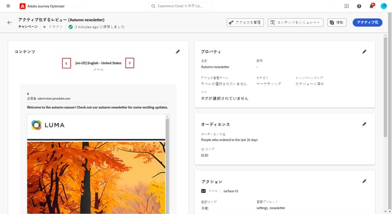Viewport: 392px width, 214px height.
Task: Open the app switcher grid icon
Action: pyautogui.click(x=347, y=6)
